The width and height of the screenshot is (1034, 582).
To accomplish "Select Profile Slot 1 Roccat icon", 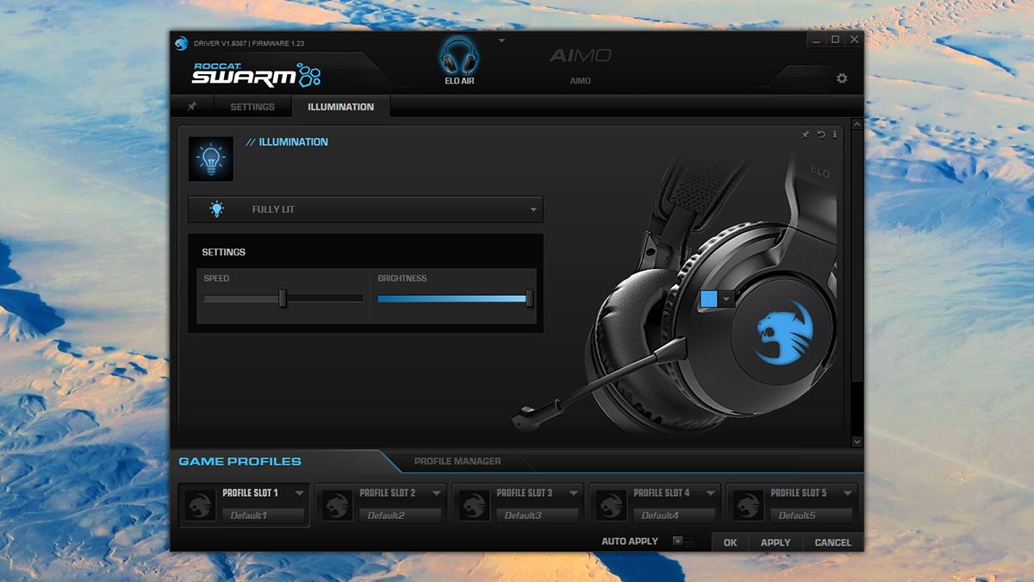I will [x=200, y=505].
